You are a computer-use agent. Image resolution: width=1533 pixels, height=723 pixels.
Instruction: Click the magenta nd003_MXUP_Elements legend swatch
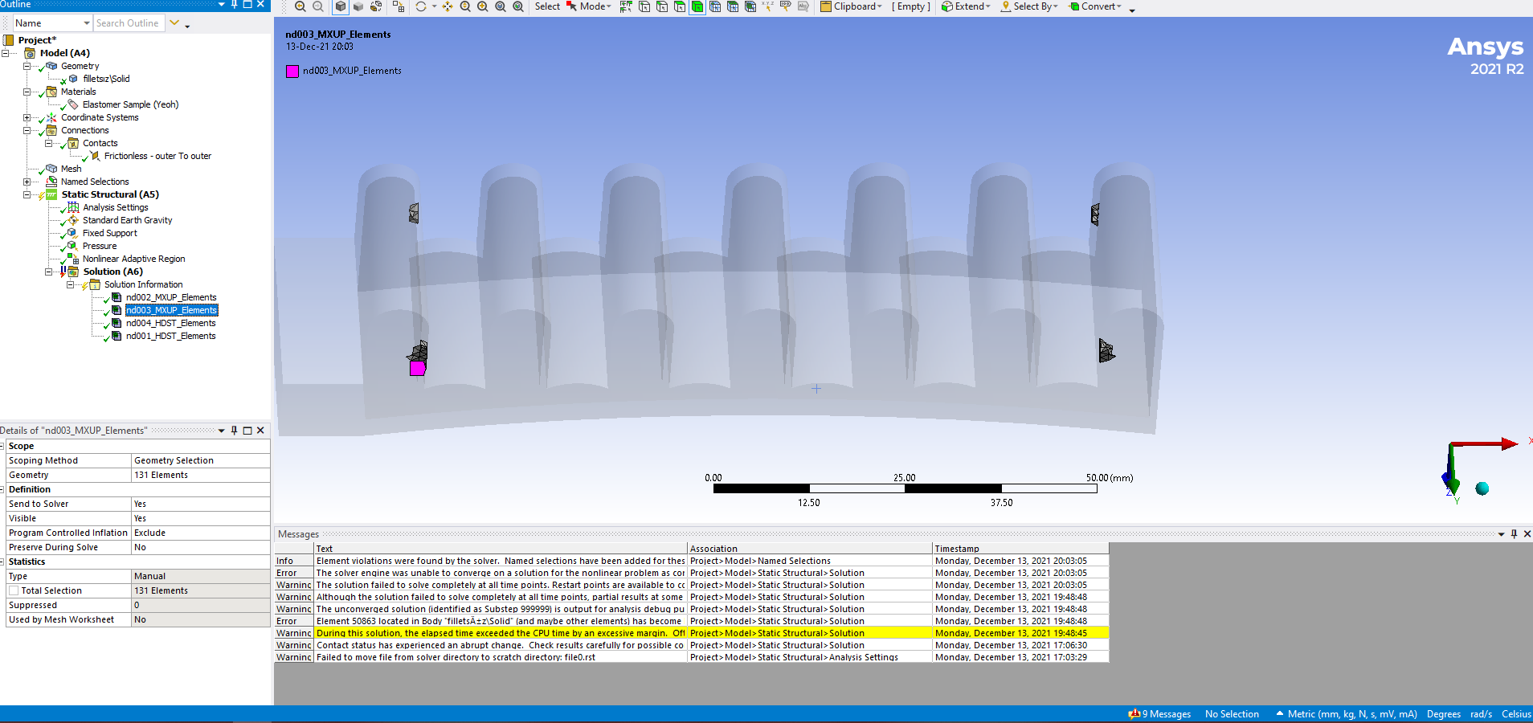click(x=292, y=71)
